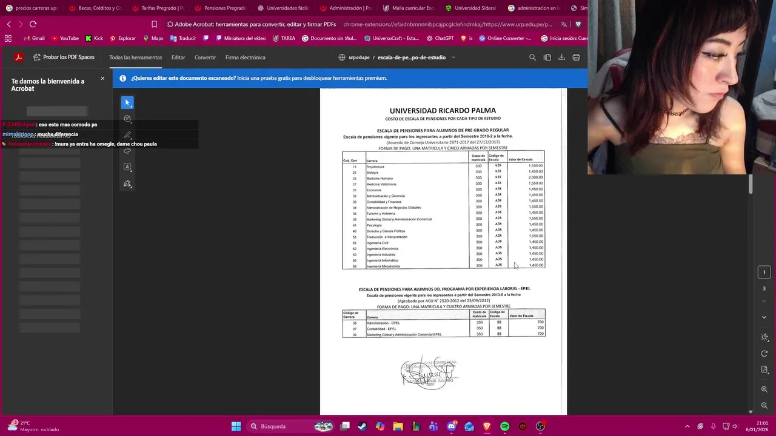
Task: Click the Medicina Humana row in table
Action: tap(443, 178)
